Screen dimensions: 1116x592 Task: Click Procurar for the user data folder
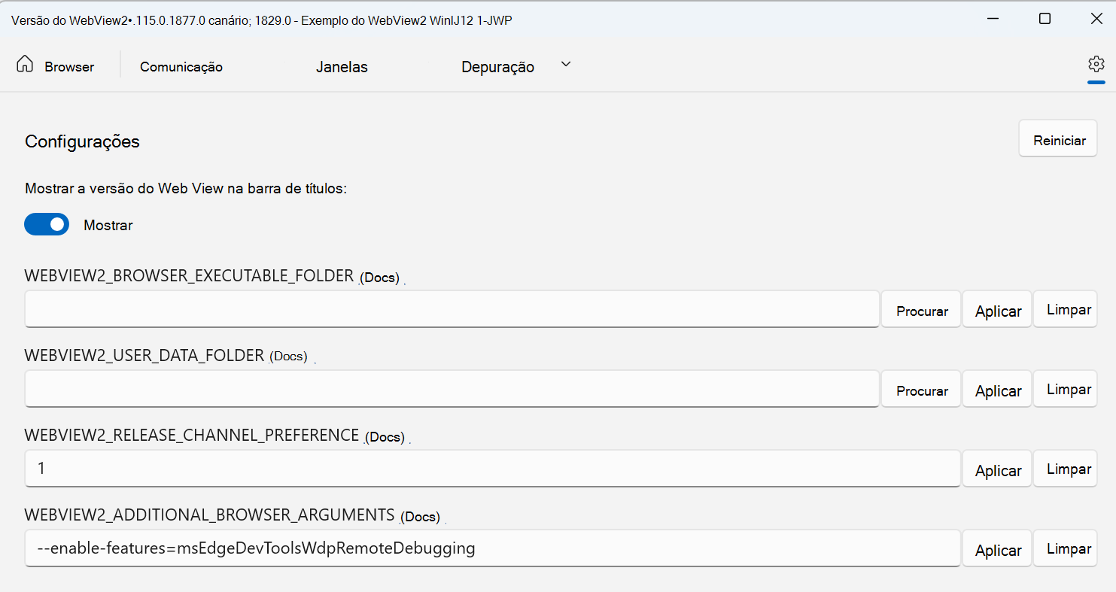921,390
